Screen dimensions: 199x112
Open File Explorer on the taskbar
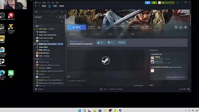[95, 110]
